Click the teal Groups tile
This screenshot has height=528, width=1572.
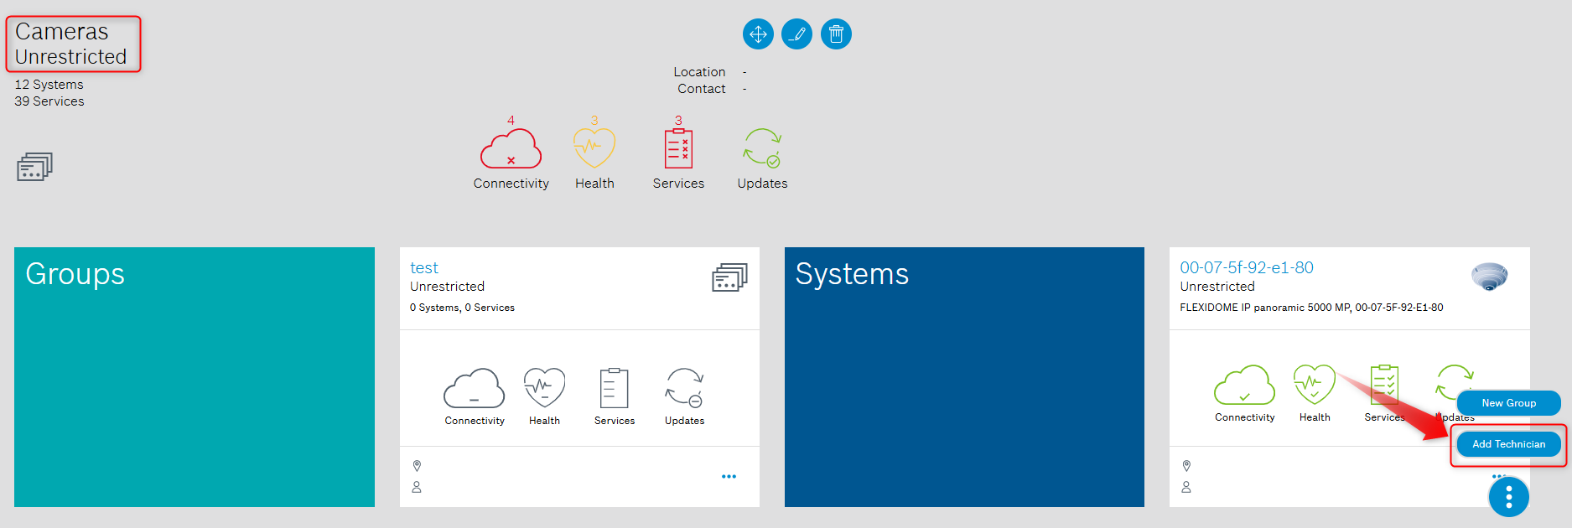click(x=195, y=377)
